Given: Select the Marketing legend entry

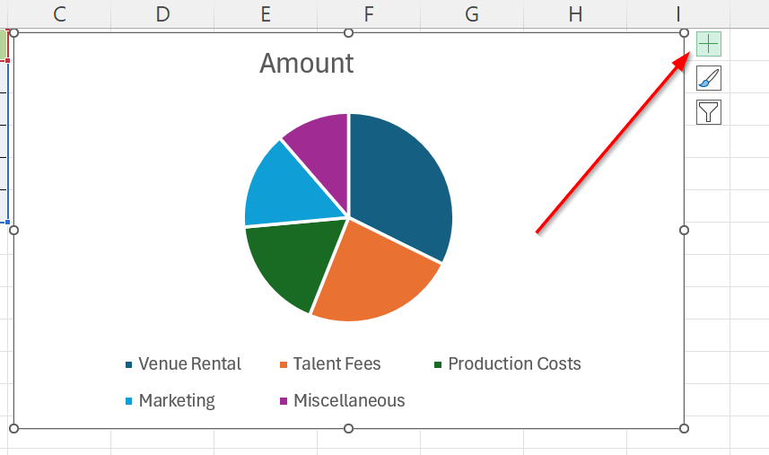Looking at the screenshot, I should click(176, 401).
